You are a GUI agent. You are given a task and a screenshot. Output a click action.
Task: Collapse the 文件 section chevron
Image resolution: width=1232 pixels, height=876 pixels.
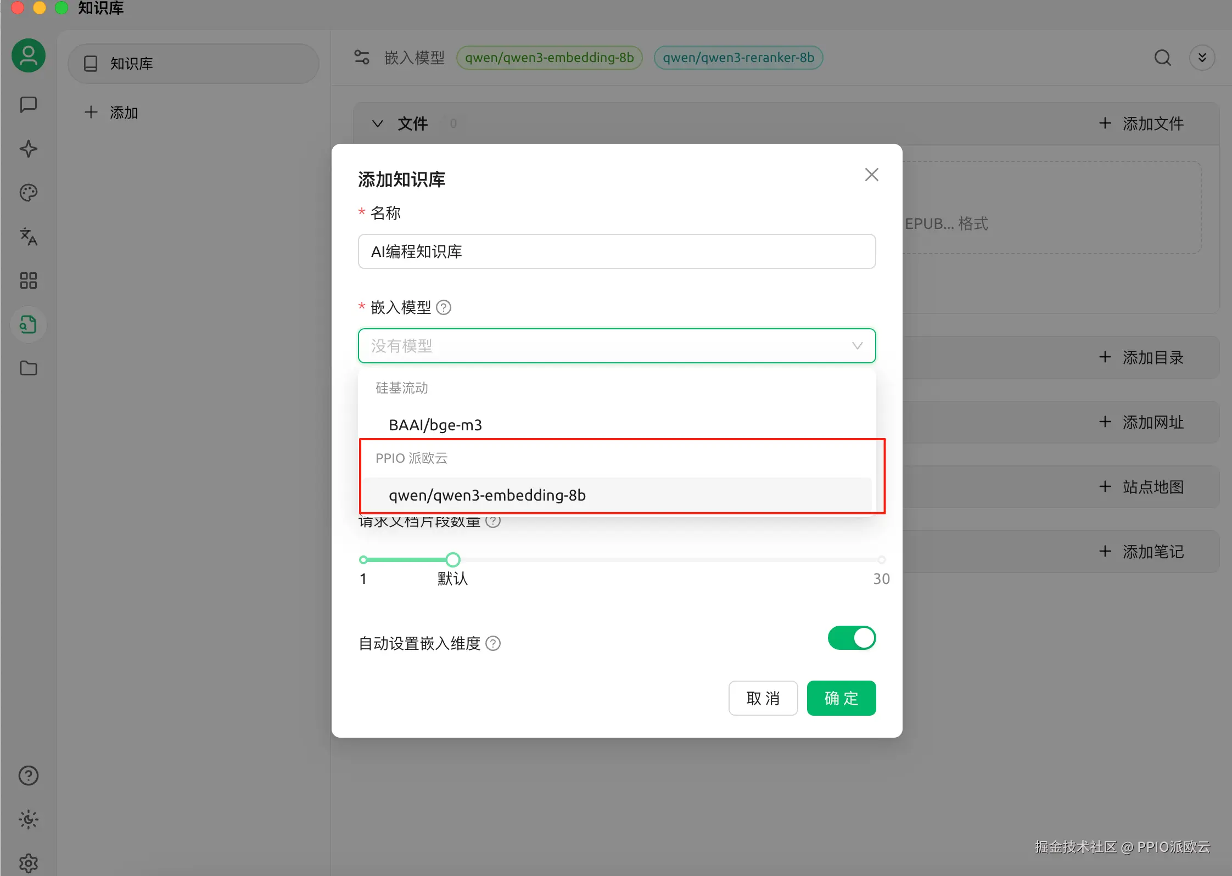[x=378, y=123]
